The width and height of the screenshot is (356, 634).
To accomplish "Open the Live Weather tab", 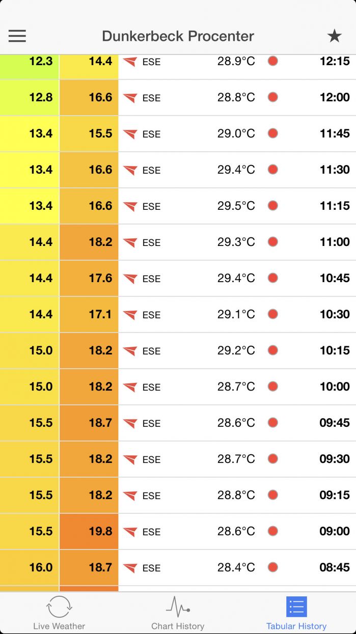I will 59,613.
